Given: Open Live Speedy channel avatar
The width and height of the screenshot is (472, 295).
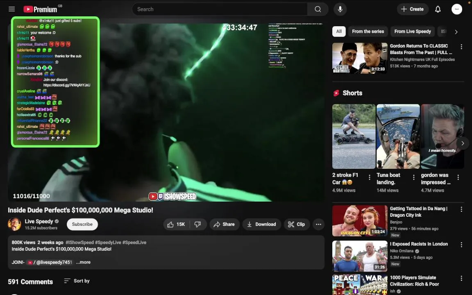Looking at the screenshot, I should 14,224.
